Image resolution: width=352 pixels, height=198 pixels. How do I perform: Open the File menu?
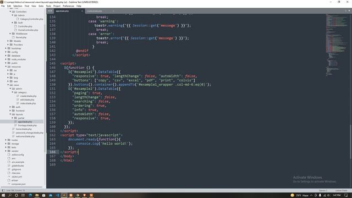tap(3, 6)
